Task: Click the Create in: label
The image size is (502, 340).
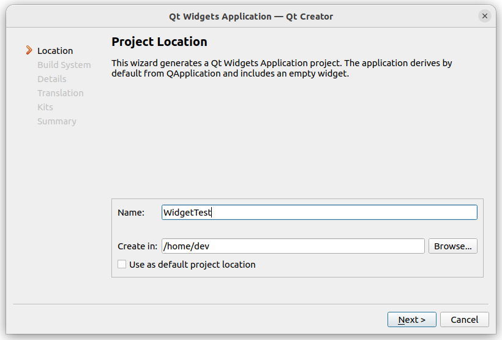Action: (x=137, y=246)
